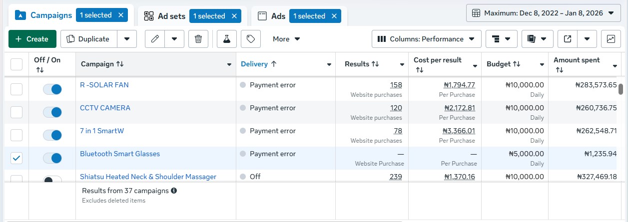Click the export share icon

[568, 39]
